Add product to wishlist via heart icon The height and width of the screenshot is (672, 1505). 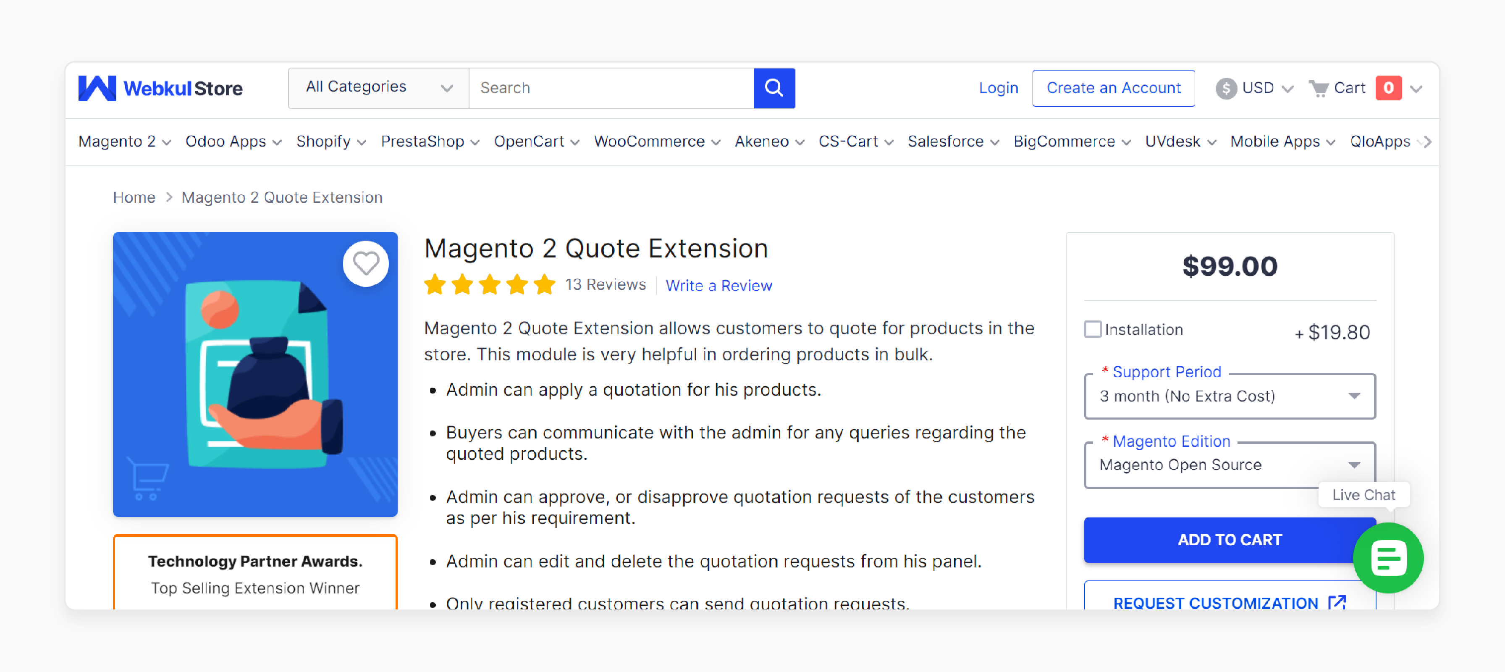click(366, 263)
